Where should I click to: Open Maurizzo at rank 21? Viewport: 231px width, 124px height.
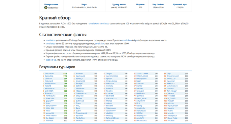[x=79, y=74]
